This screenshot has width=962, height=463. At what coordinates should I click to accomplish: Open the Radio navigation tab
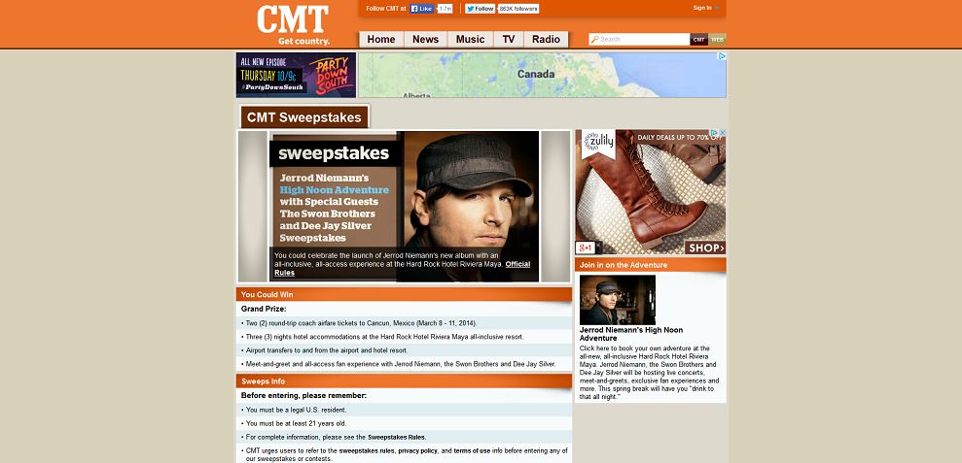546,39
